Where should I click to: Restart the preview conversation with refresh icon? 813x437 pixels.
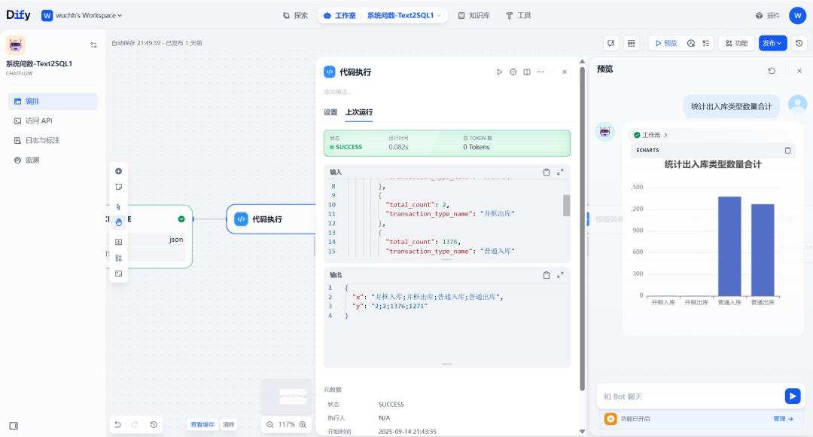(x=772, y=71)
